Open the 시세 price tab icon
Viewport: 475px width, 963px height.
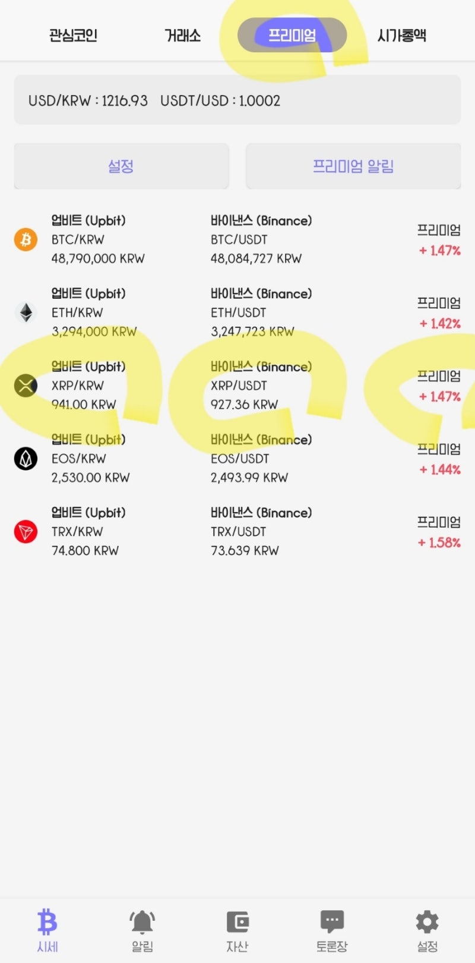[x=47, y=922]
